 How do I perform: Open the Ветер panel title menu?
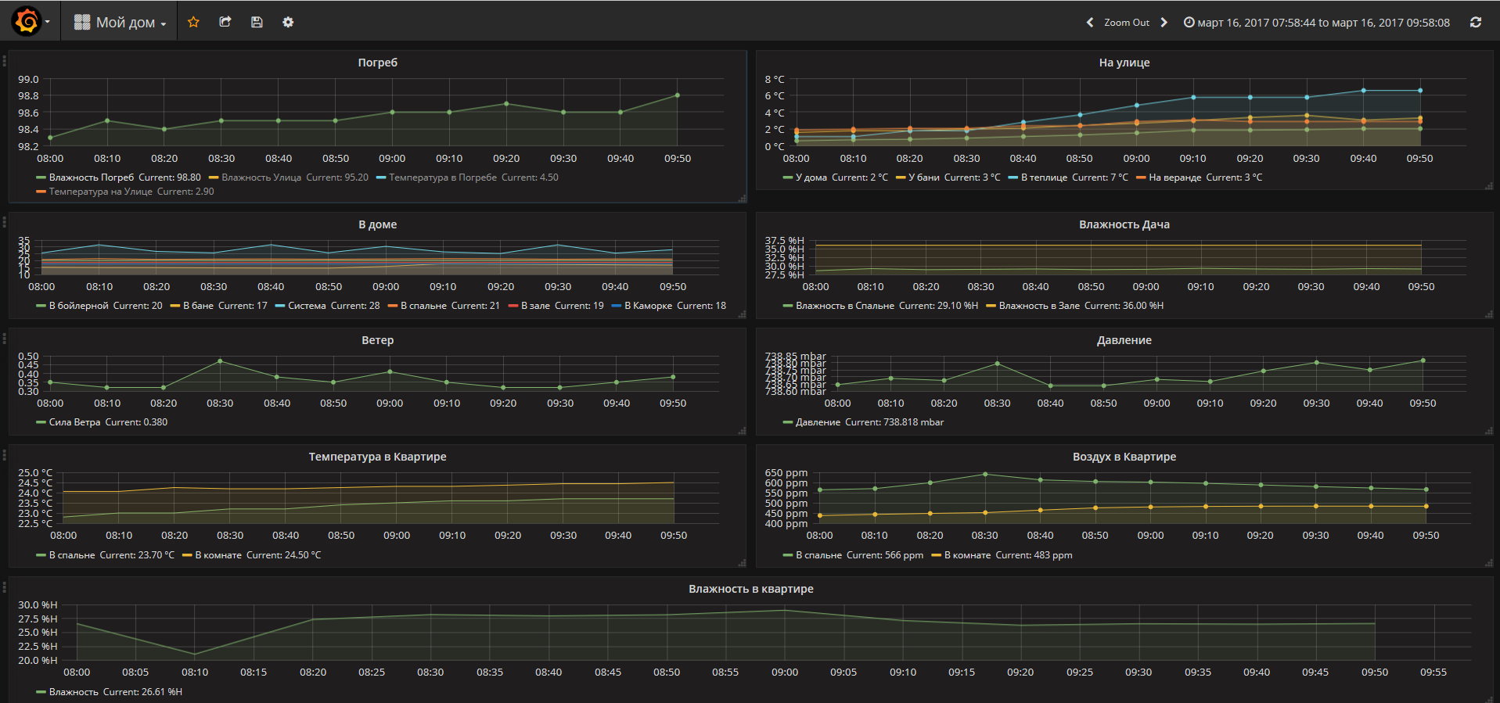(377, 340)
